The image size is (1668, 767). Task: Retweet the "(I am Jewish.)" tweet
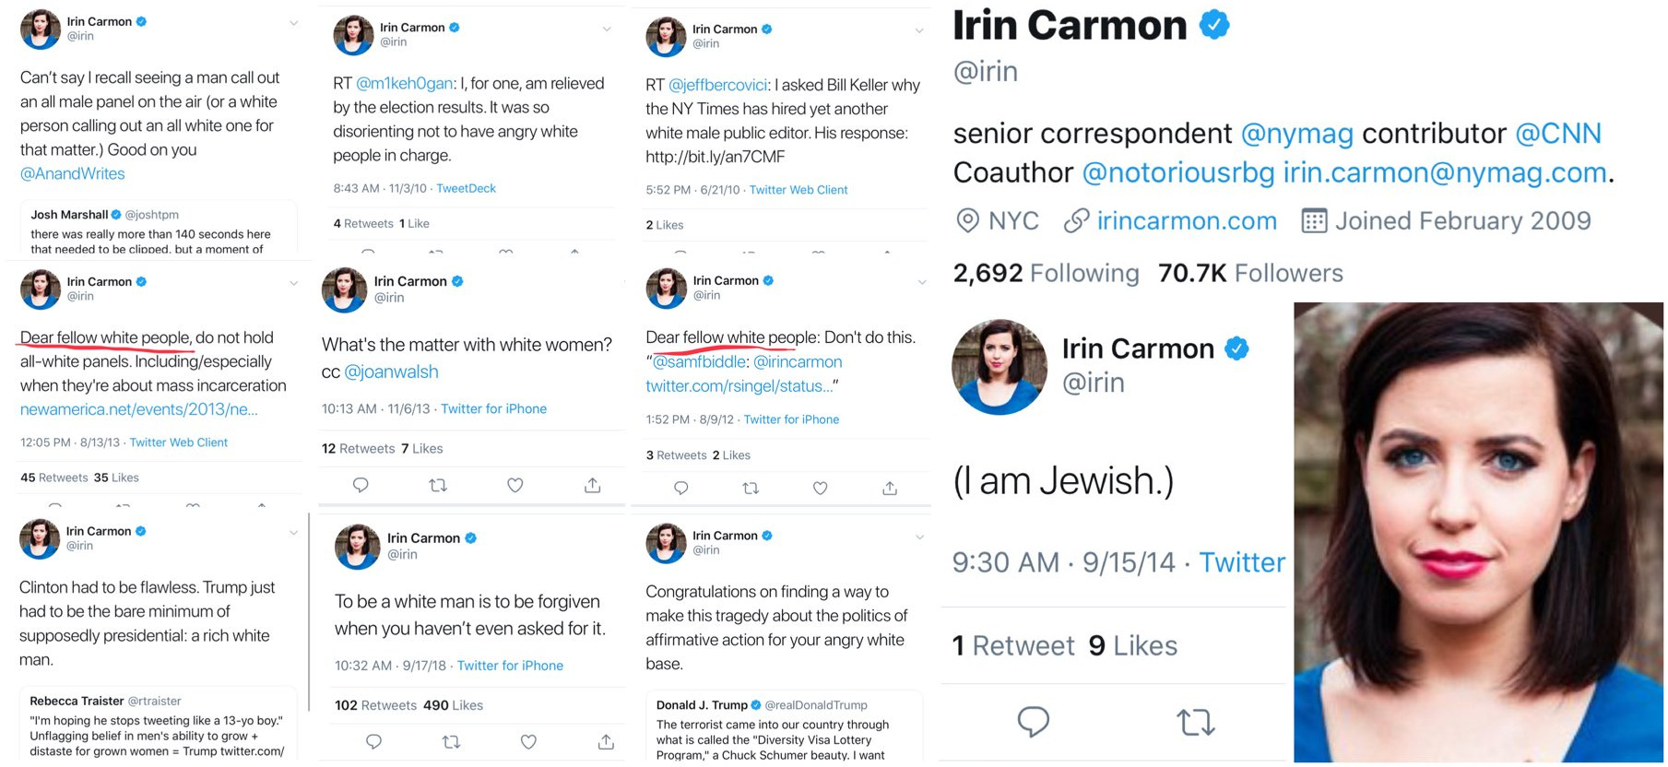(x=1196, y=721)
